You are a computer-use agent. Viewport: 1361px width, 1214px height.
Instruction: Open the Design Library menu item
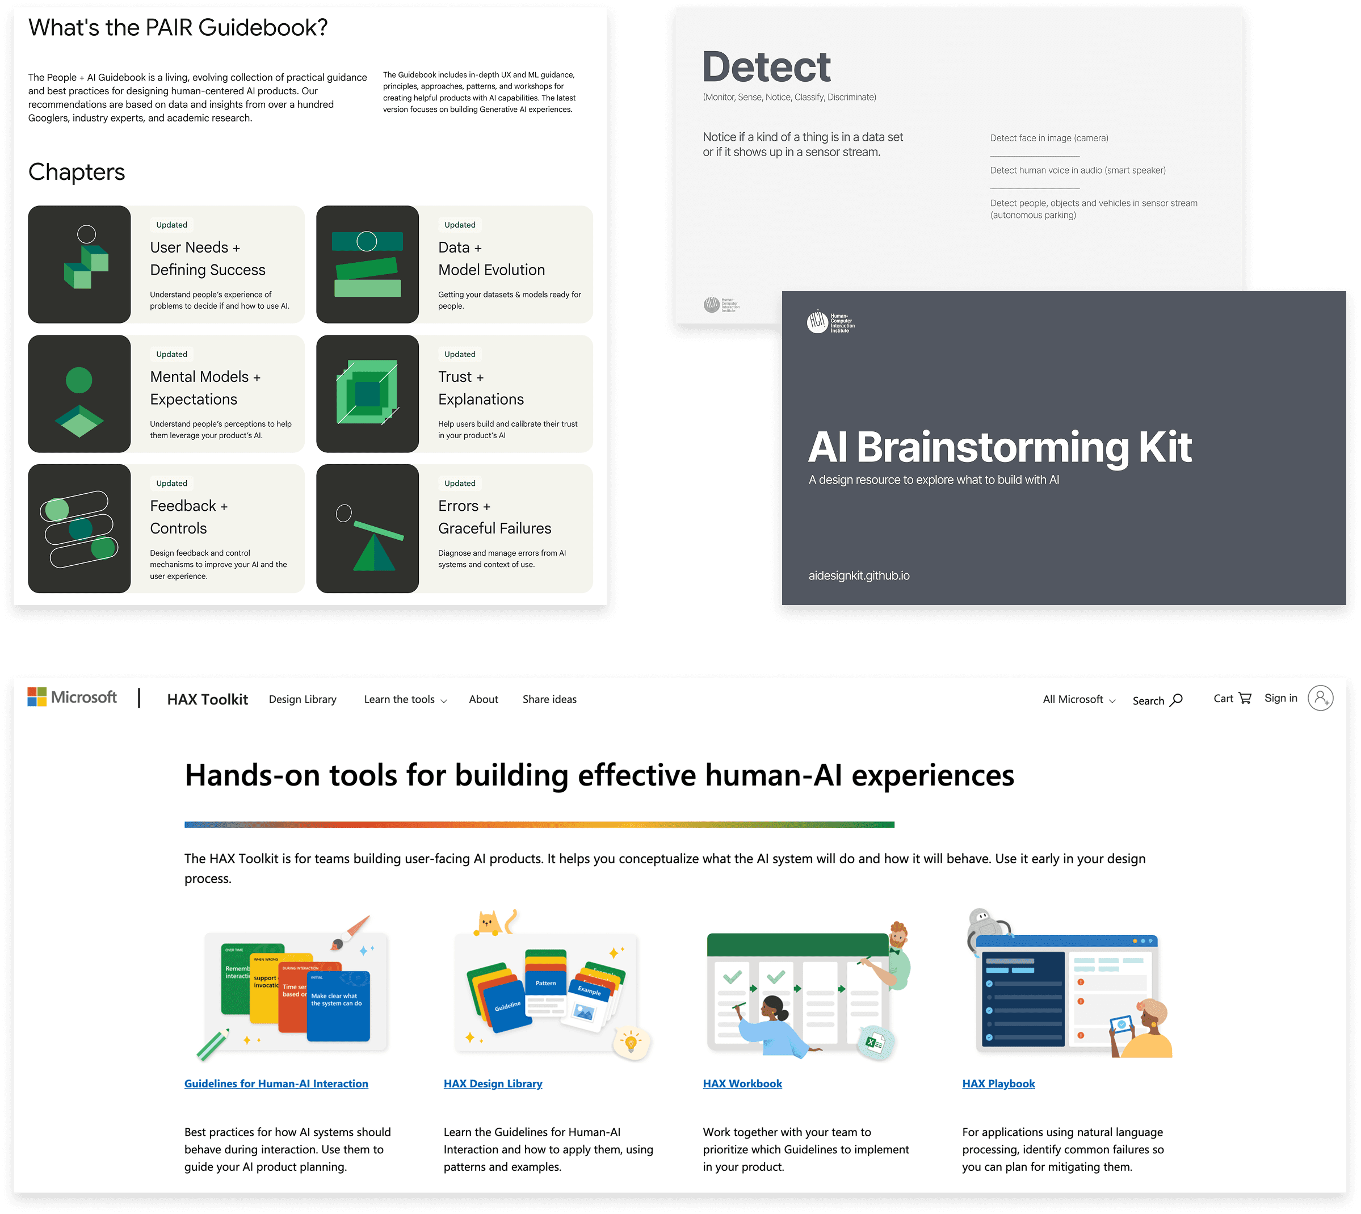[302, 700]
